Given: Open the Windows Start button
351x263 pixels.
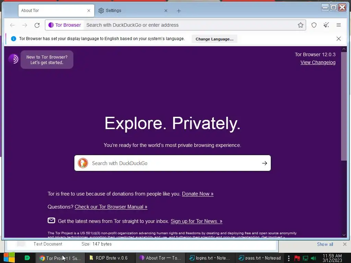Looking at the screenshot, I should click(9, 258).
